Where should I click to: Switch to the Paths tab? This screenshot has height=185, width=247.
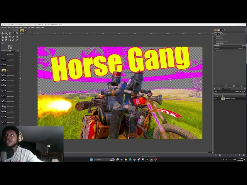tap(228, 89)
